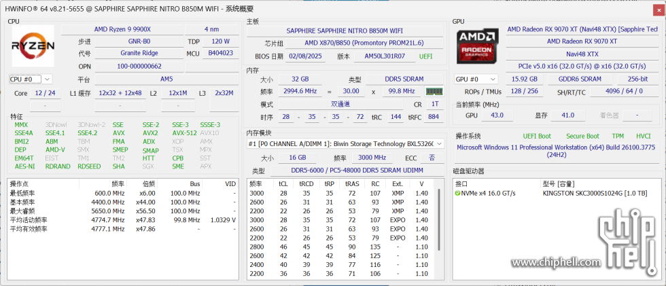Image resolution: width=666 pixels, height=286 pixels.
Task: Select the 2800 MHz timing table row
Action: tap(341, 247)
